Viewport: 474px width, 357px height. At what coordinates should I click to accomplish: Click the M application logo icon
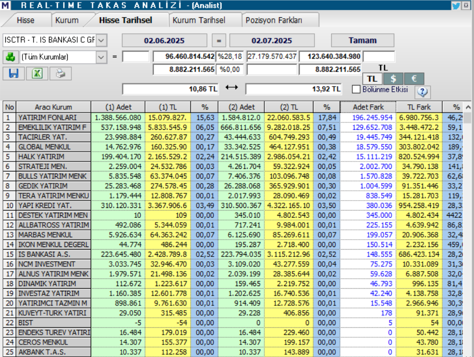pos(5,5)
